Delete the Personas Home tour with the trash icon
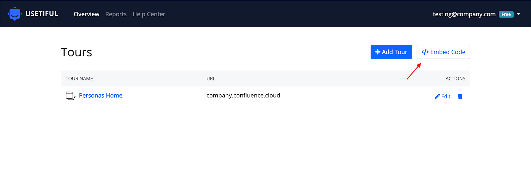The image size is (531, 195). pyautogui.click(x=460, y=96)
